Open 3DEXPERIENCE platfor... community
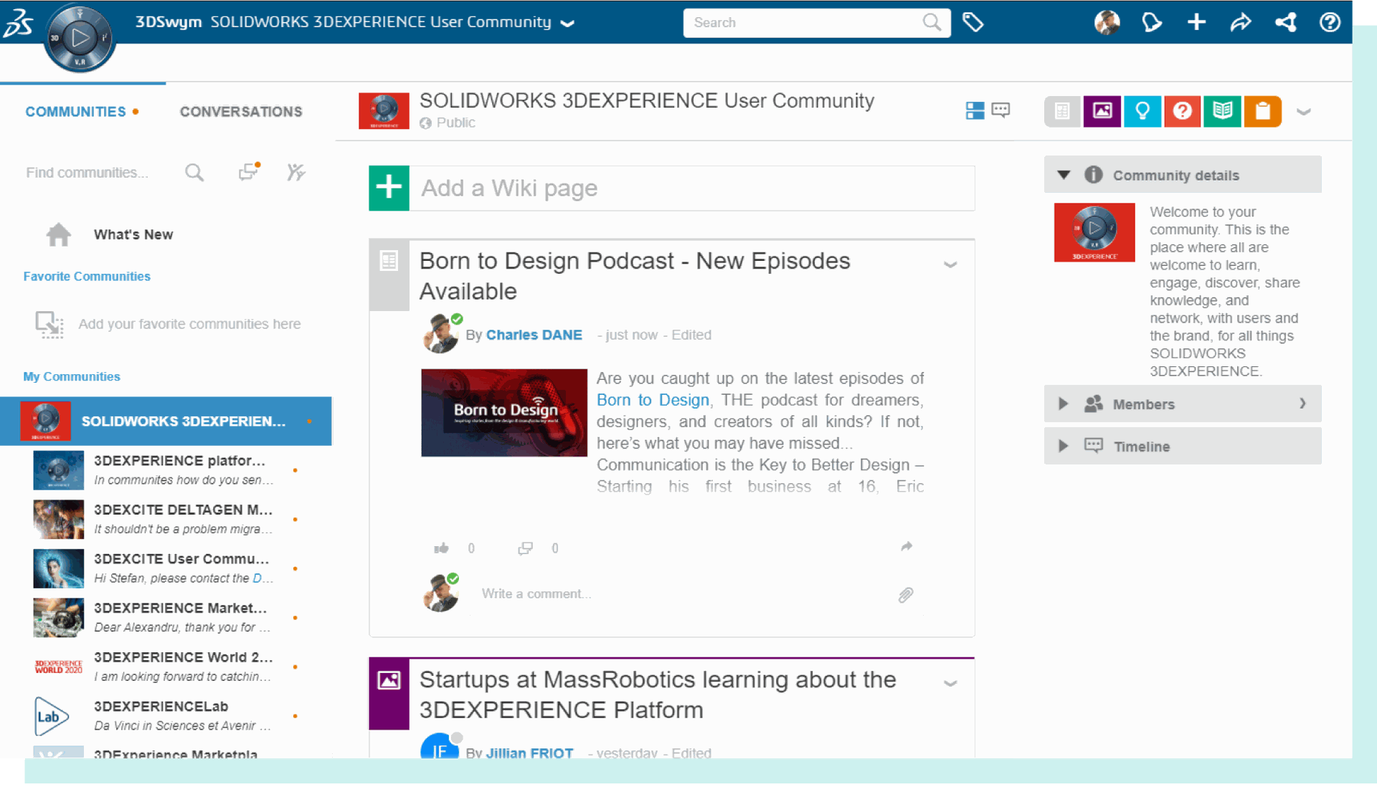Viewport: 1377px width, 787px height. pos(166,470)
